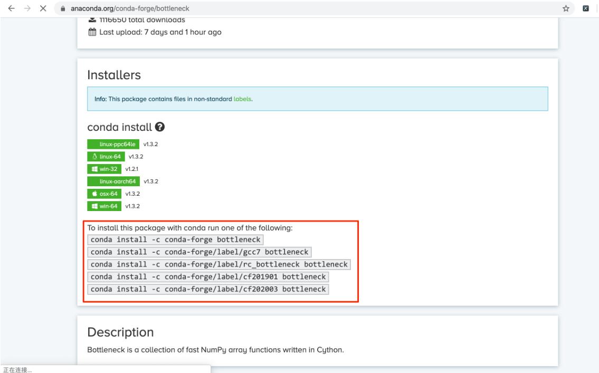Image resolution: width=599 pixels, height=373 pixels.
Task: Click the v1.3.2 version next to linux-aarch64
Action: (x=151, y=181)
